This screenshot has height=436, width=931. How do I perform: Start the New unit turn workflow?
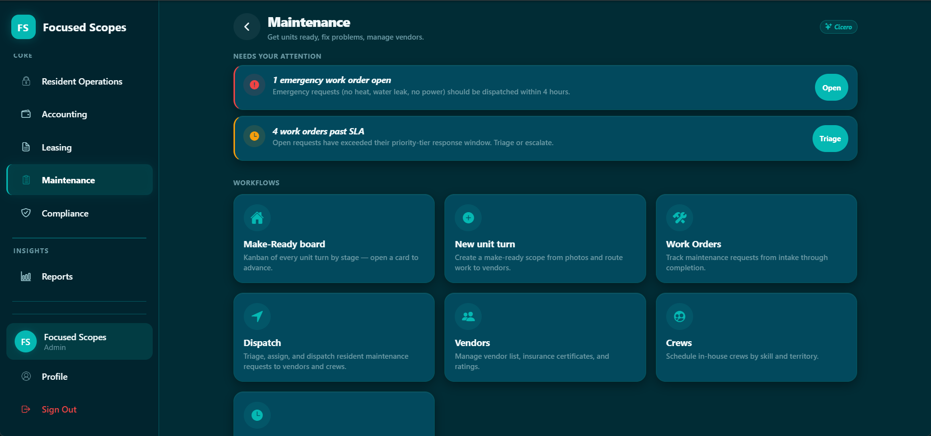coord(545,239)
